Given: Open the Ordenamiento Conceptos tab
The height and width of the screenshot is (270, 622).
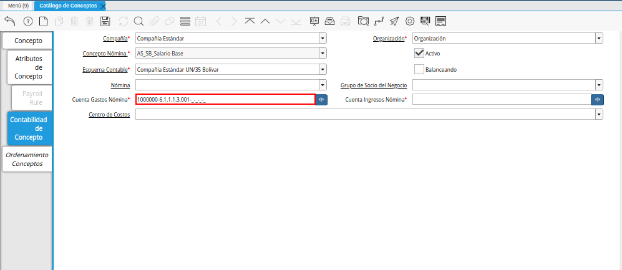Looking at the screenshot, I should pos(27,159).
